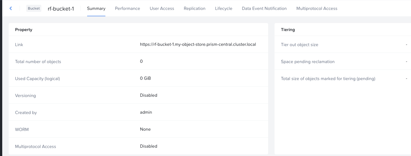Click the Tiering panel header
Image resolution: width=411 pixels, height=156 pixels.
pyautogui.click(x=343, y=29)
